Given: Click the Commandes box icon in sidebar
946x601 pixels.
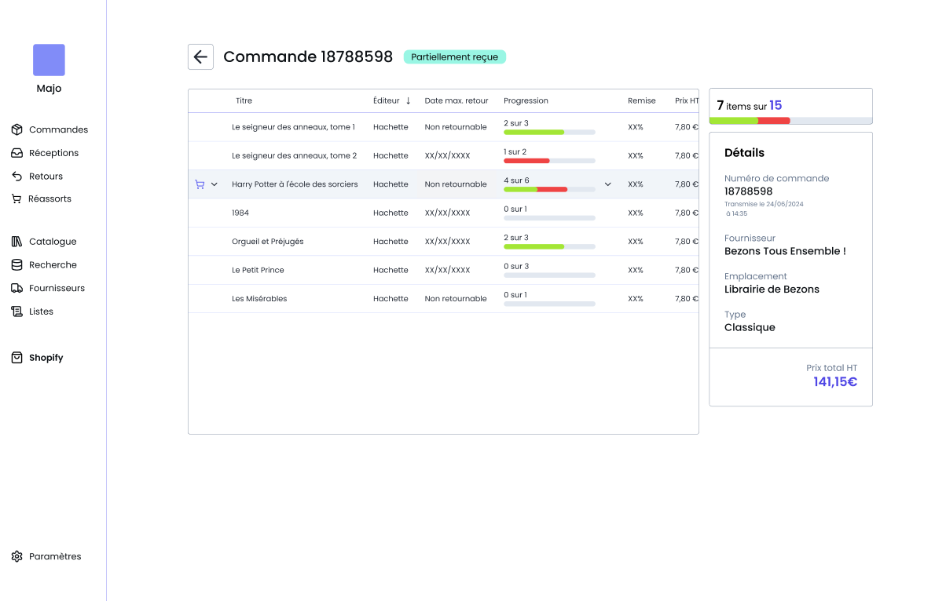Looking at the screenshot, I should click(16, 129).
